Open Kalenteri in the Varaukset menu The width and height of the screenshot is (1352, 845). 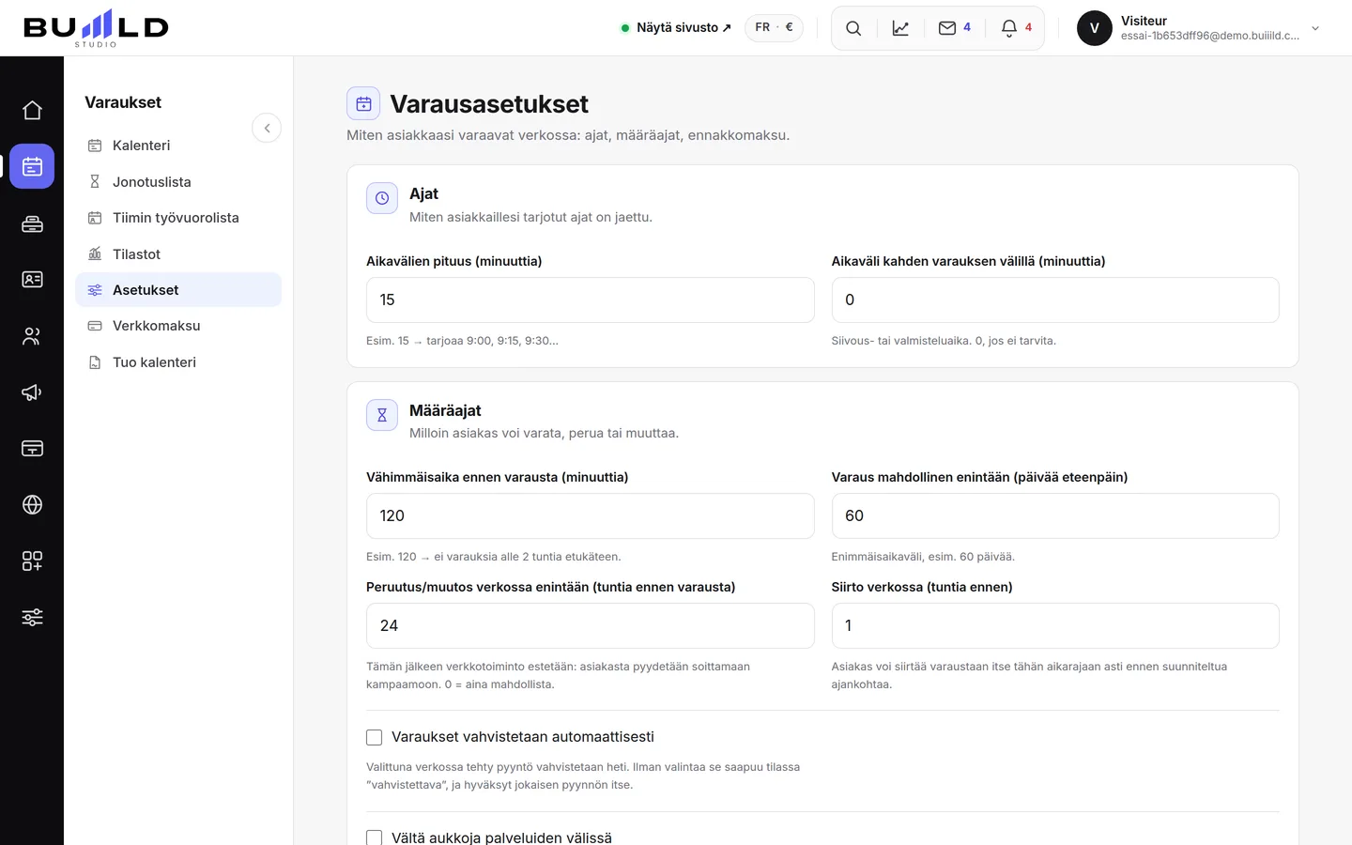click(178, 146)
